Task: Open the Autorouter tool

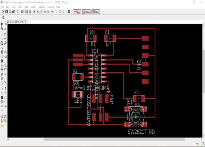Action: tap(5, 116)
